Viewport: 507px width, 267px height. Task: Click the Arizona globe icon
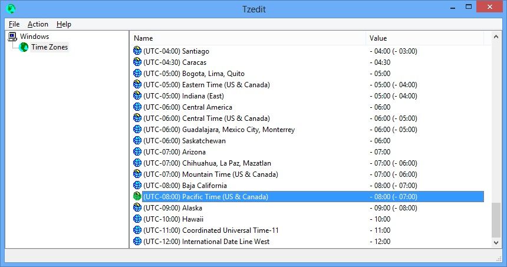click(137, 151)
